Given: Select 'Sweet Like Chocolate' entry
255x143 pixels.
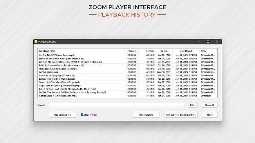Looking at the screenshot, I should tap(128, 82).
